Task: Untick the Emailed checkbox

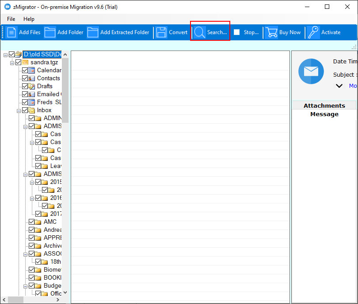Action: point(25,94)
